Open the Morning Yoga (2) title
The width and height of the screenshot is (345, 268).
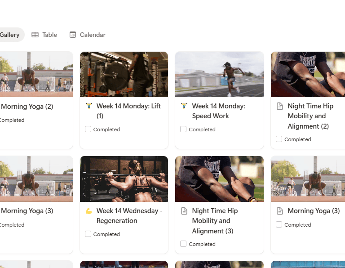coord(27,107)
